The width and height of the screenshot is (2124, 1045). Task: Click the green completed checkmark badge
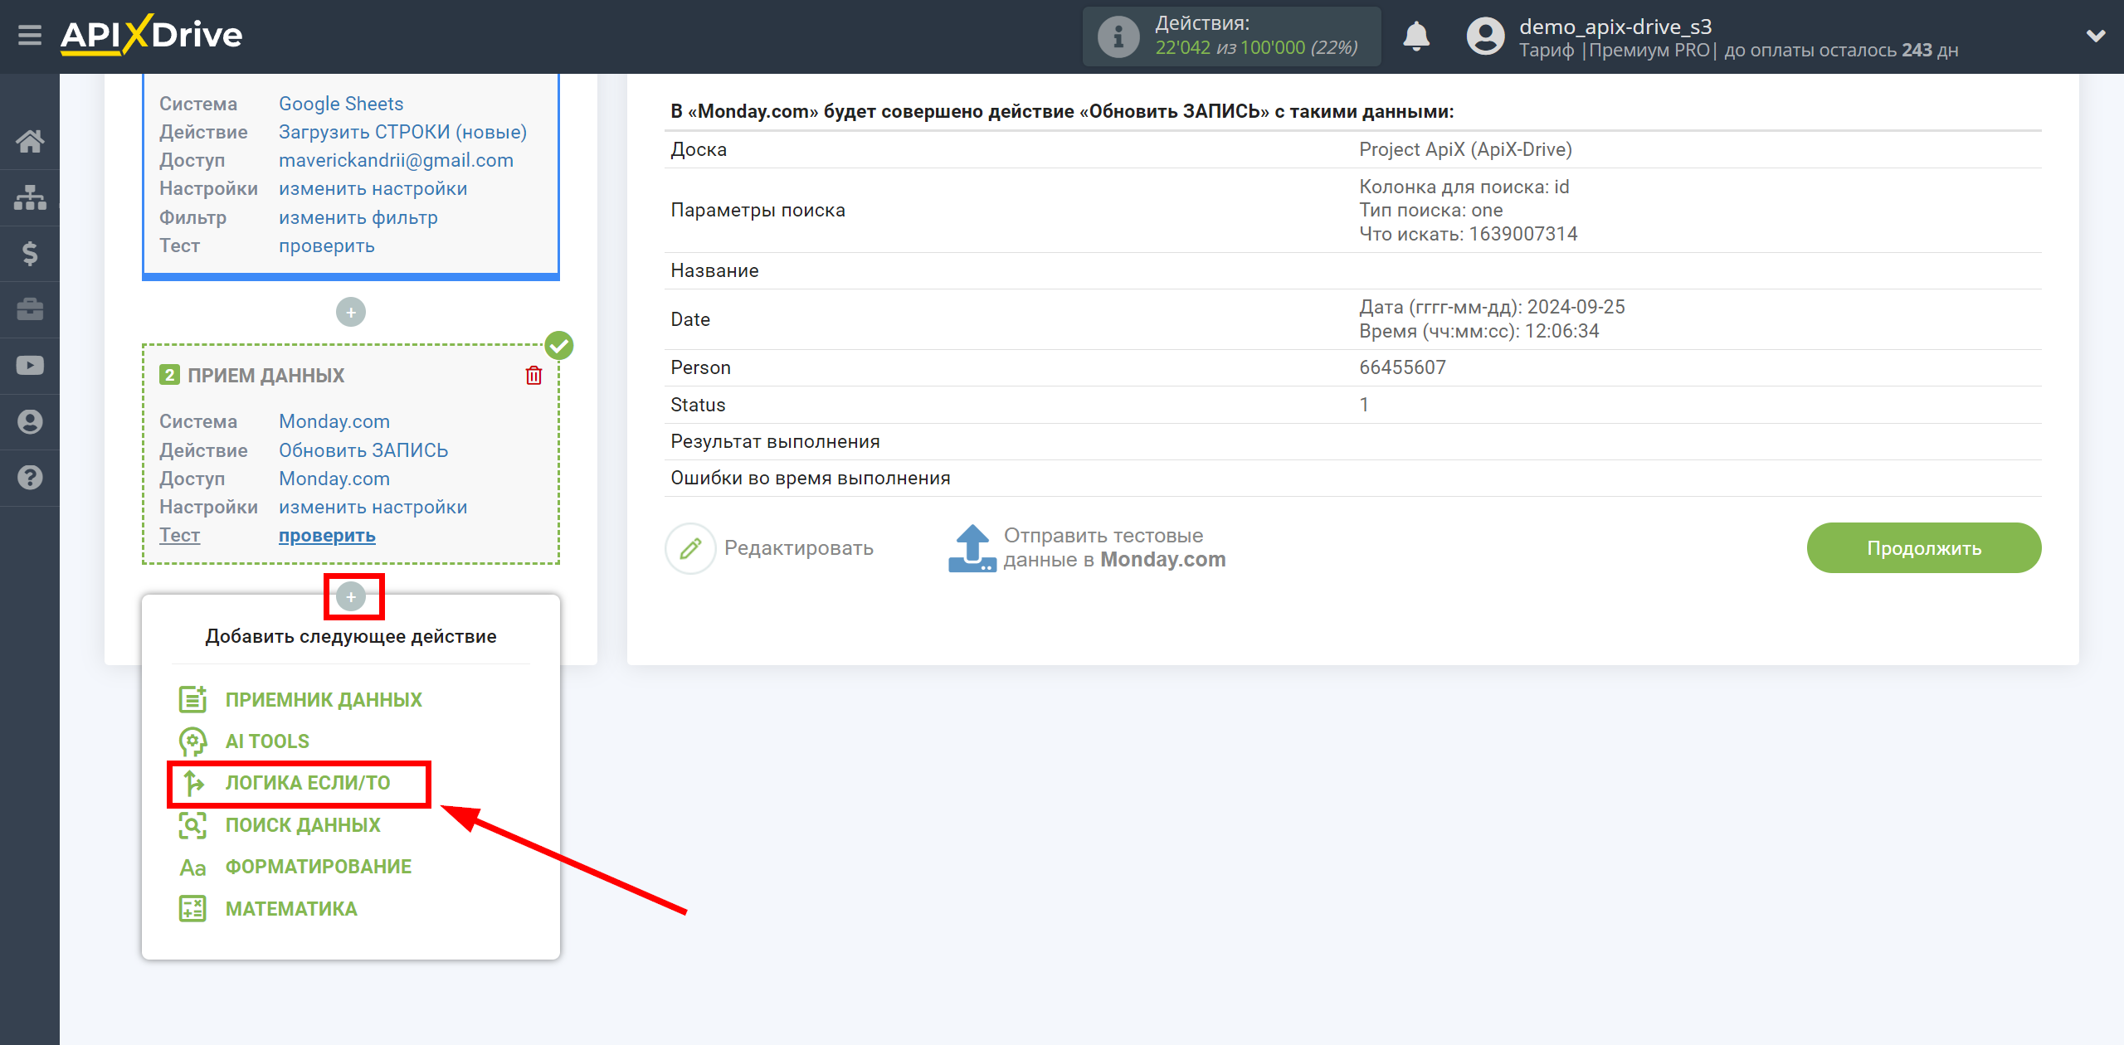coord(559,345)
